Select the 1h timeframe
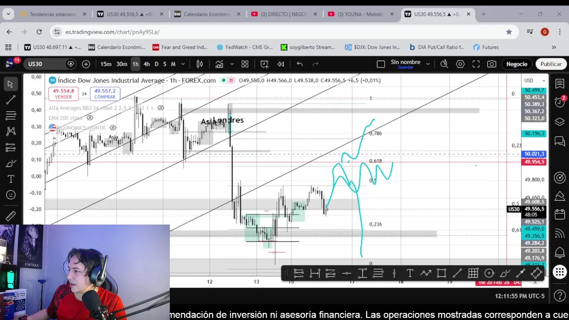 pos(135,64)
